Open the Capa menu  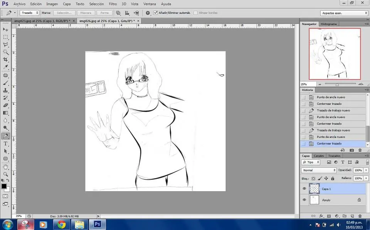67,4
